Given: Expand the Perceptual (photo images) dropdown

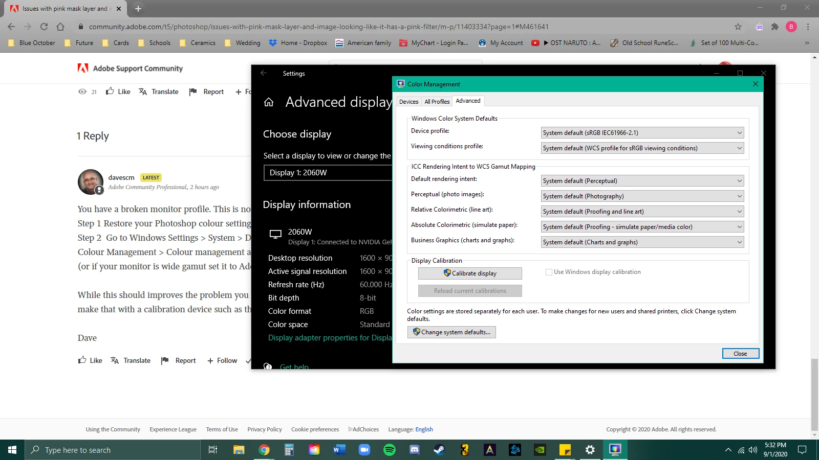Looking at the screenshot, I should pyautogui.click(x=642, y=196).
